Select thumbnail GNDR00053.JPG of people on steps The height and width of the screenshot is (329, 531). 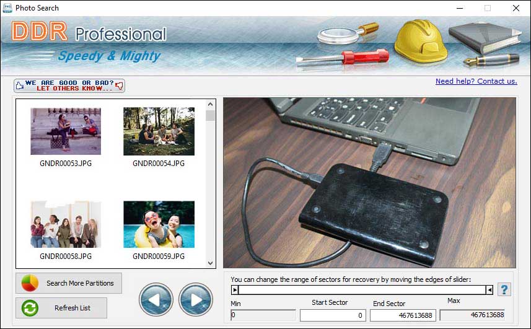(66, 131)
